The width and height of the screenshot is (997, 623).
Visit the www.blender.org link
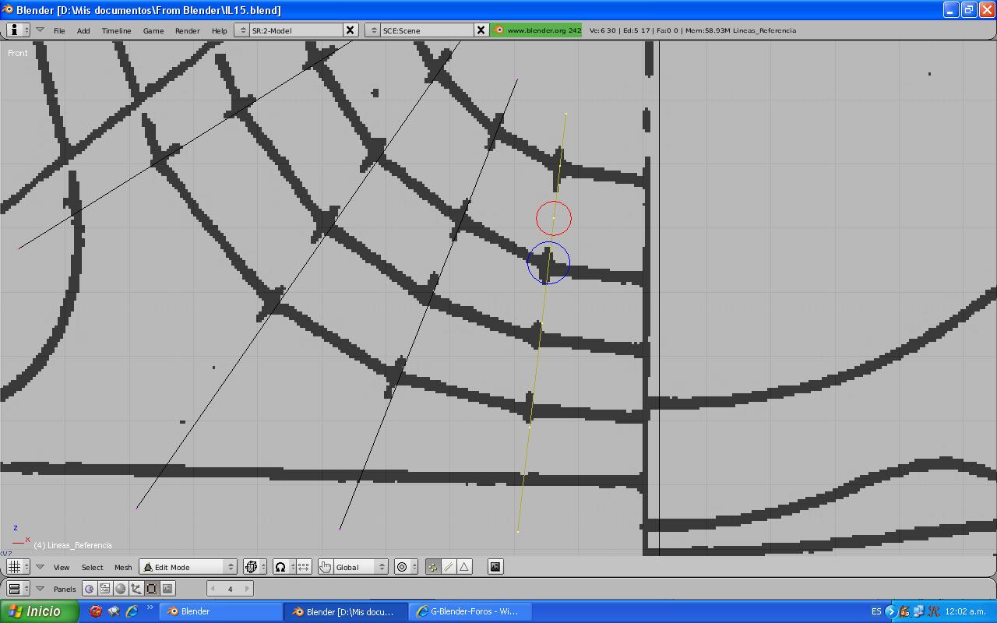[536, 30]
